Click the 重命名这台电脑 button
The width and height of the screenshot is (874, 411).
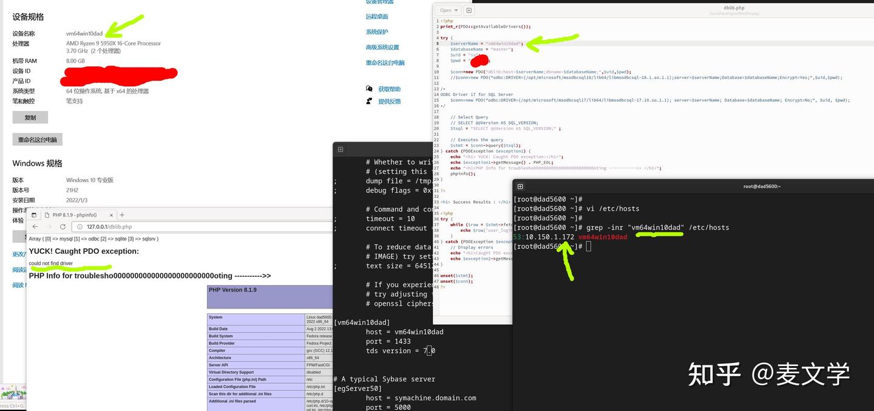pyautogui.click(x=38, y=140)
